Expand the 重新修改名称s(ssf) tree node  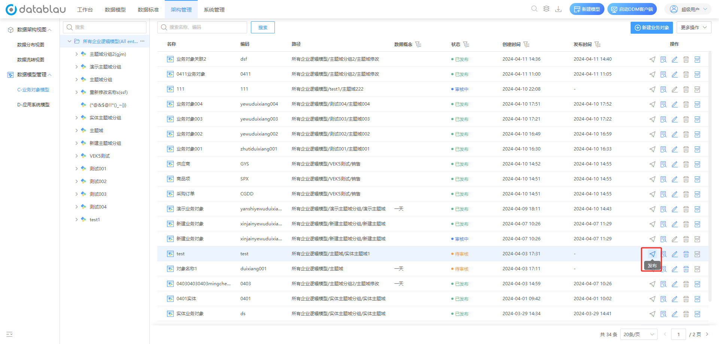(x=76, y=92)
